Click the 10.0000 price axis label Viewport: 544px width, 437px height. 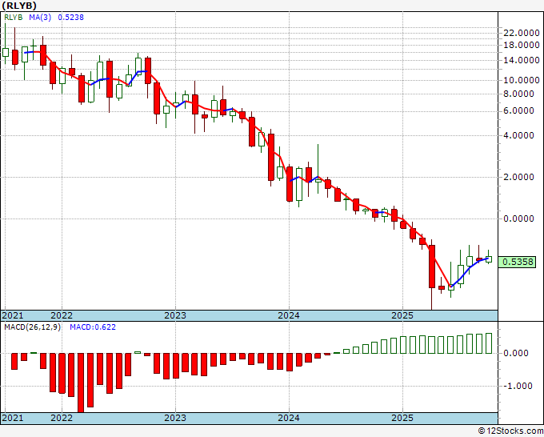tap(522, 80)
